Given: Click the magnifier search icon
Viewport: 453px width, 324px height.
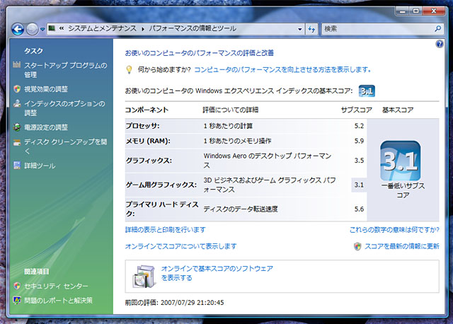Looking at the screenshot, I should pyautogui.click(x=438, y=28).
